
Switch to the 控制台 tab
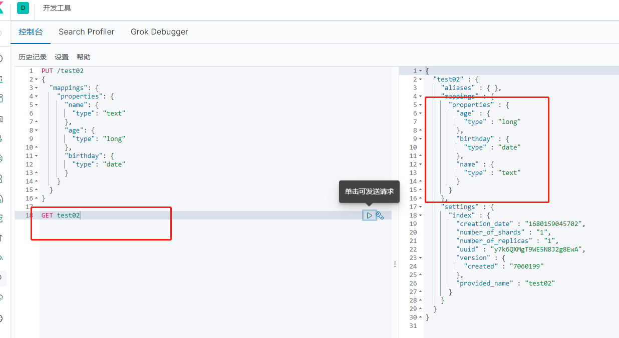[31, 31]
